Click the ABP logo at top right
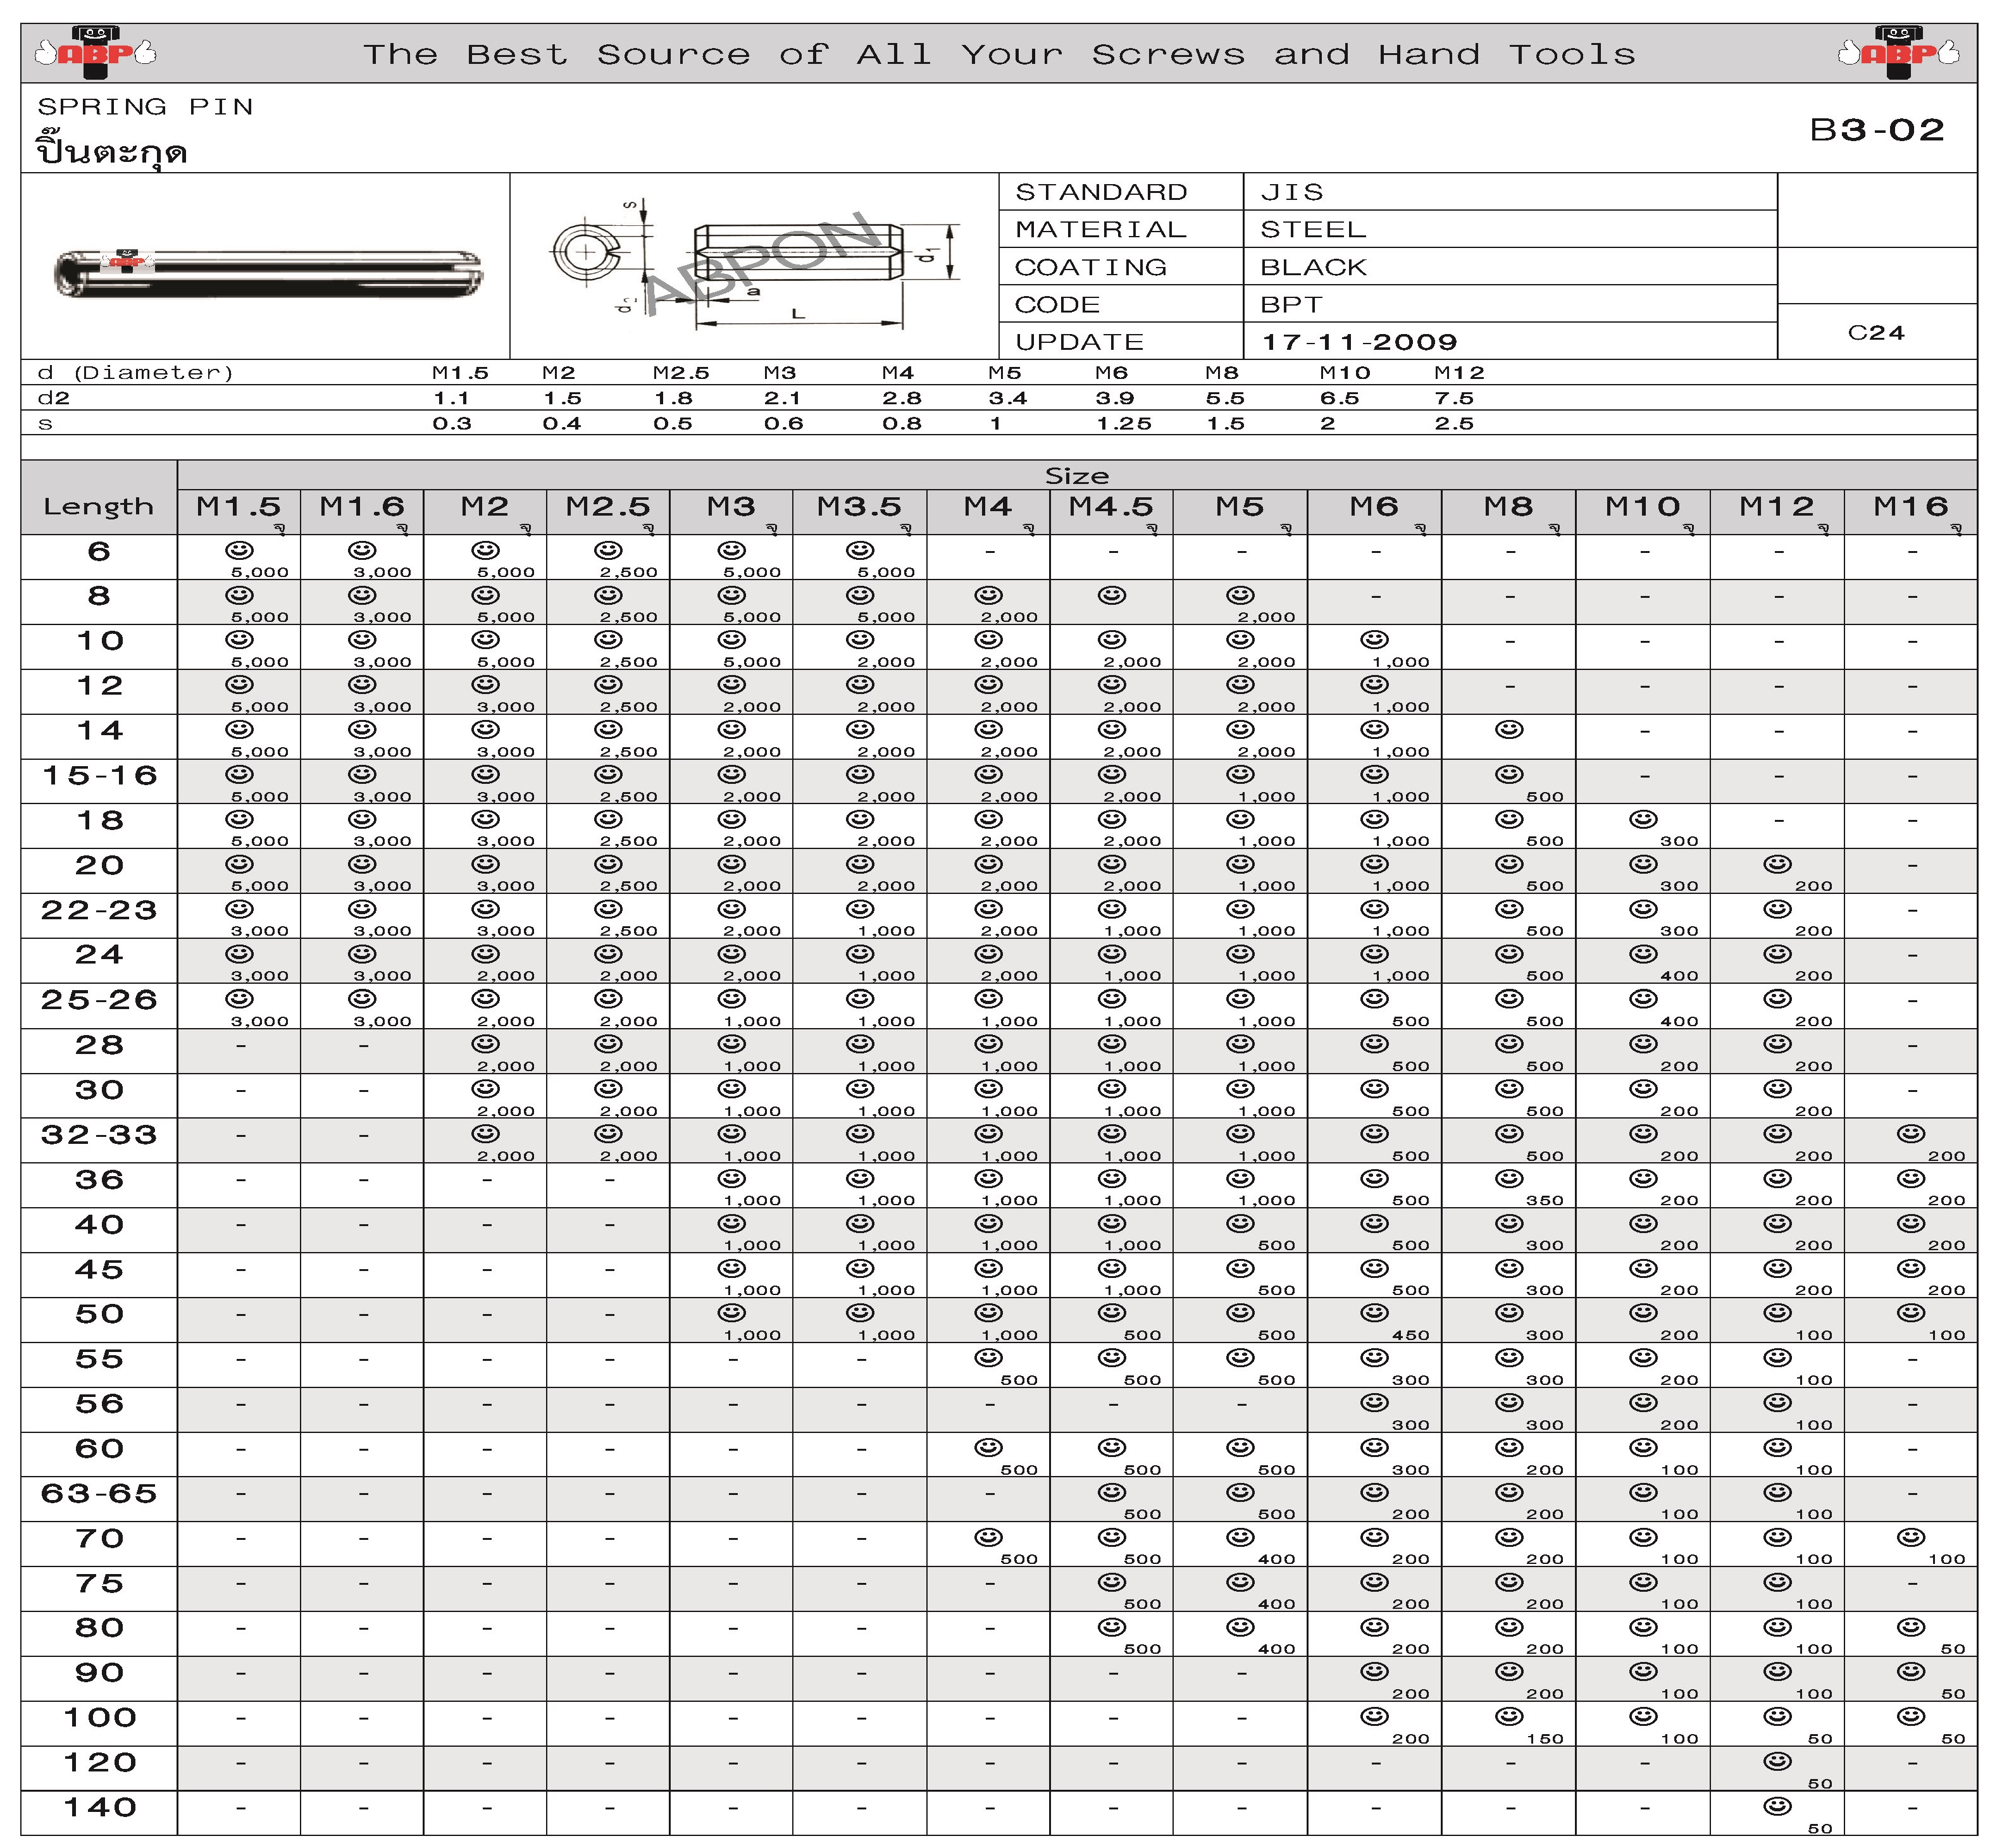Viewport: 1990px width, 1848px height. [x=1898, y=52]
